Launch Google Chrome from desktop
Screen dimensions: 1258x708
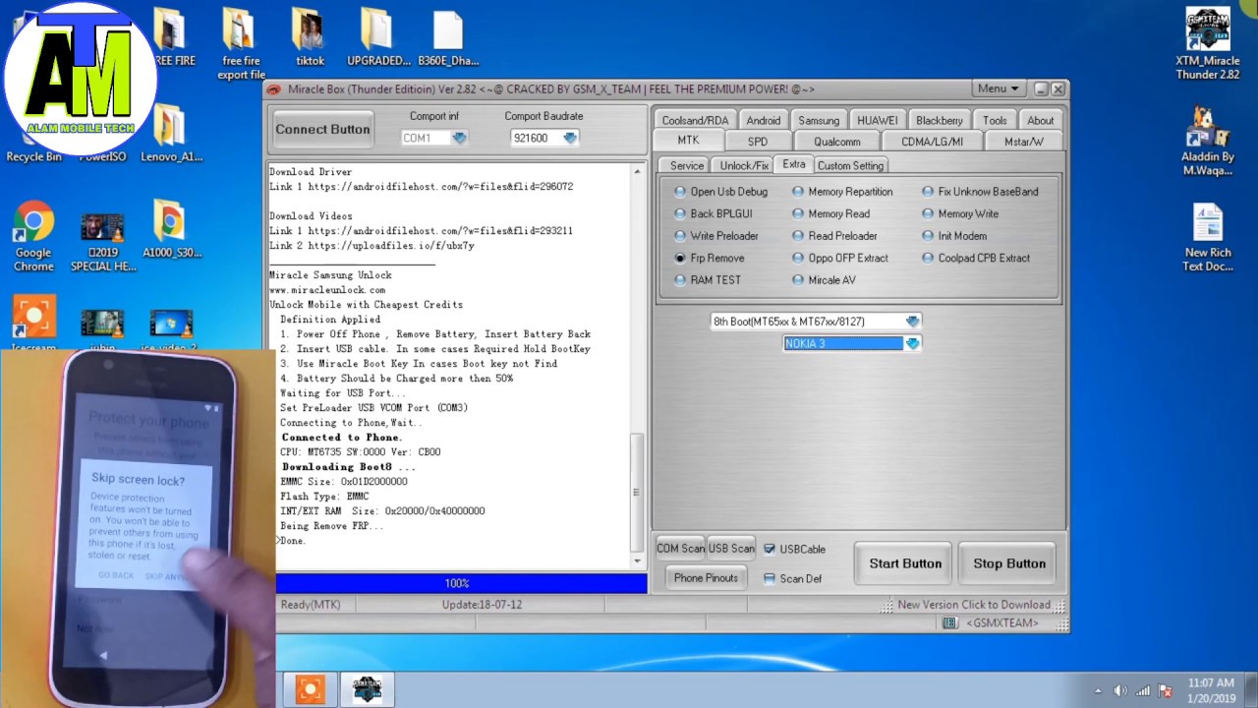click(33, 237)
